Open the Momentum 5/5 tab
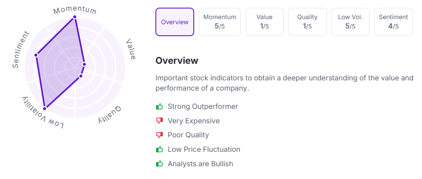 [220, 22]
